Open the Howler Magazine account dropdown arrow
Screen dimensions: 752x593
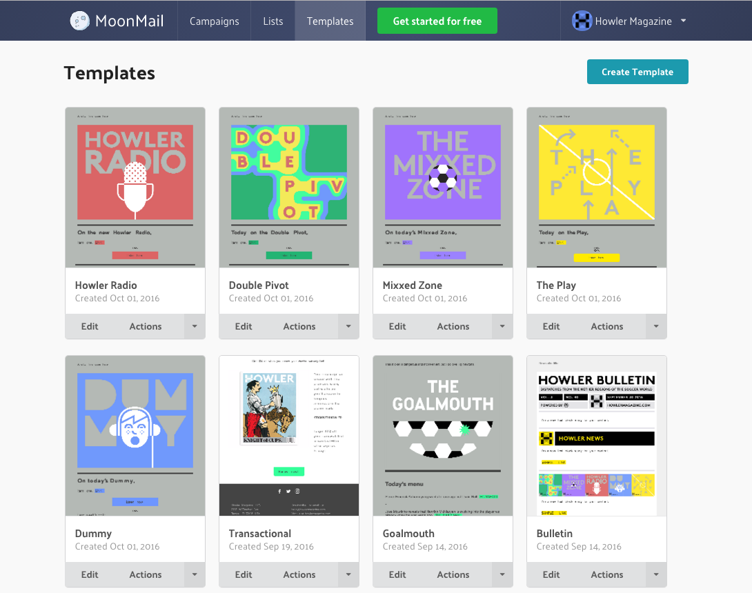pyautogui.click(x=684, y=21)
